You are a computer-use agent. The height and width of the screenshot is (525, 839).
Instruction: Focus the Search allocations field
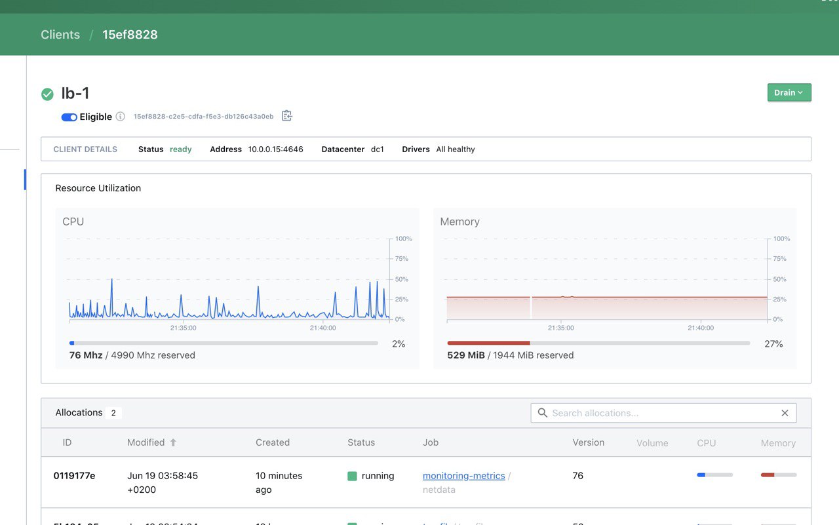click(663, 413)
